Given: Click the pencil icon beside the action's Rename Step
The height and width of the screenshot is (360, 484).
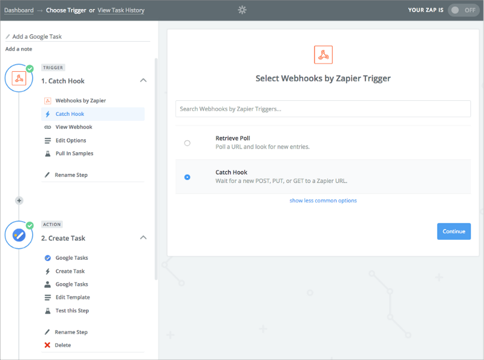Looking at the screenshot, I should pos(47,332).
